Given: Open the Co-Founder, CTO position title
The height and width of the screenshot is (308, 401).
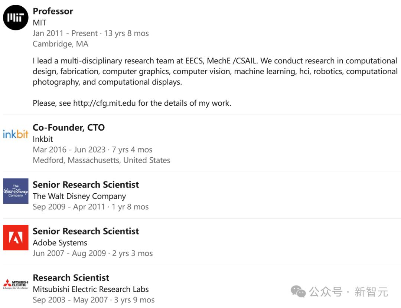Looking at the screenshot, I should click(x=69, y=127).
